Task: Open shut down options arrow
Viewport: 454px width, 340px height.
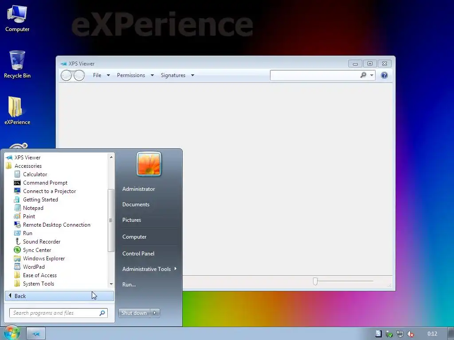Action: point(155,313)
